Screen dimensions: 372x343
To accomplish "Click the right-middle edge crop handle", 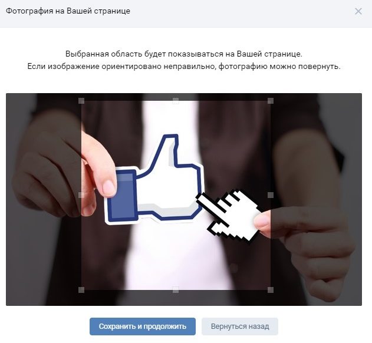I will [271, 195].
